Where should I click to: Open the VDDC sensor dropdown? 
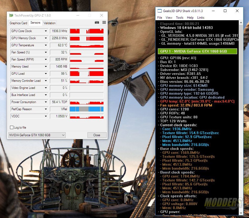click(x=46, y=116)
